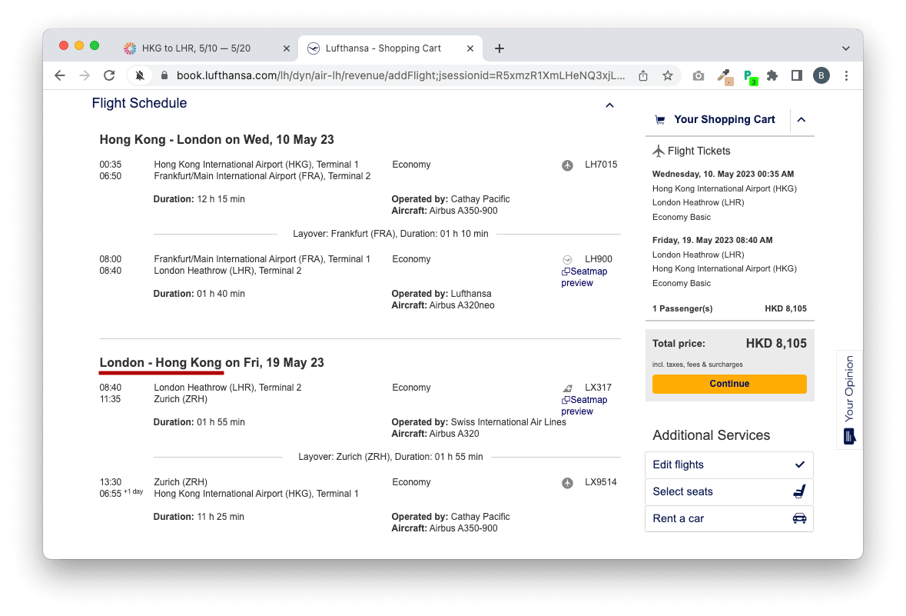Bookmark this page with the star icon
This screenshot has height=616, width=906.
[x=668, y=76]
